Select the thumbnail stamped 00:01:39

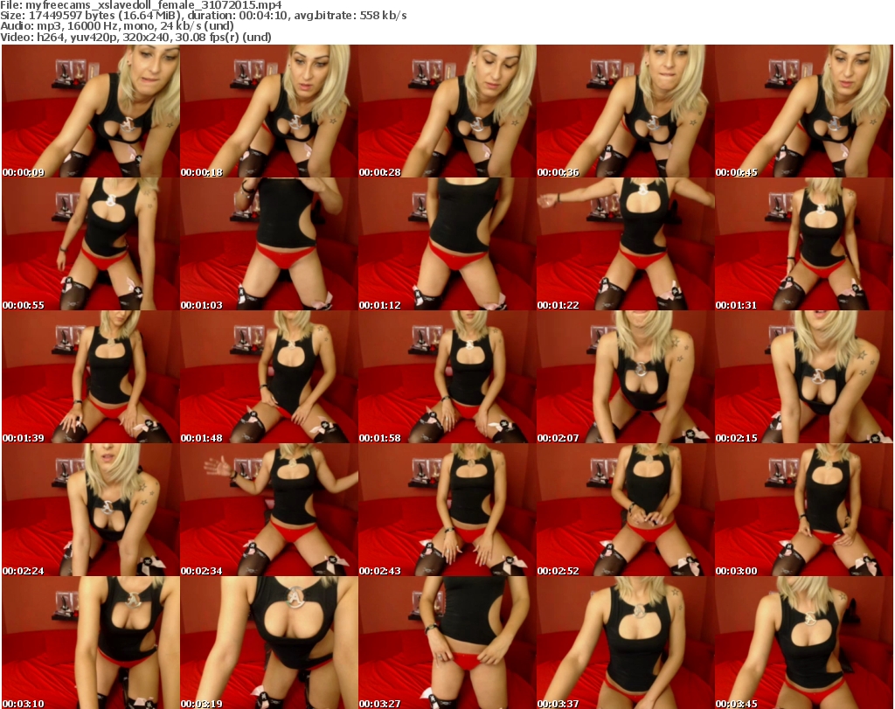[x=91, y=378]
